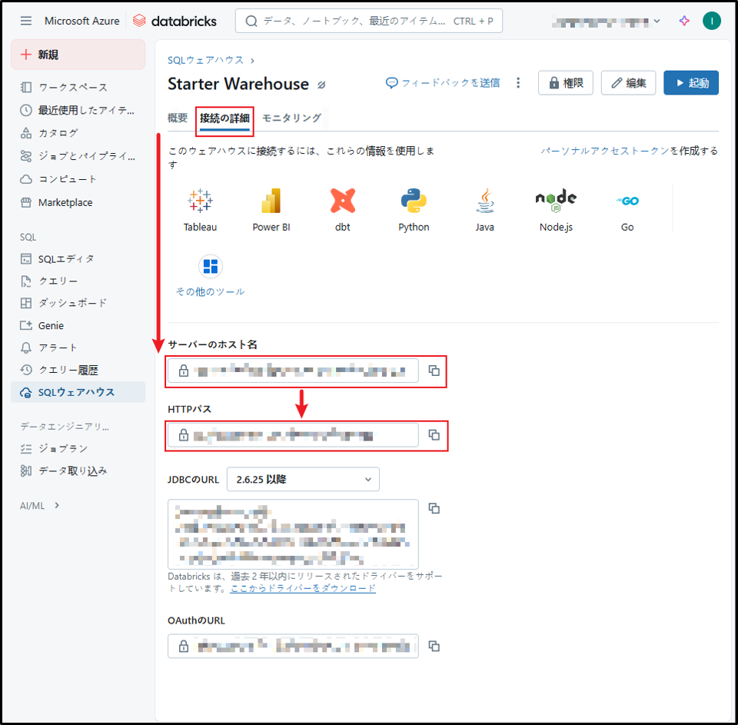Viewport: 738px width, 725px height.
Task: Switch to the モニタリング tab
Action: pos(291,118)
